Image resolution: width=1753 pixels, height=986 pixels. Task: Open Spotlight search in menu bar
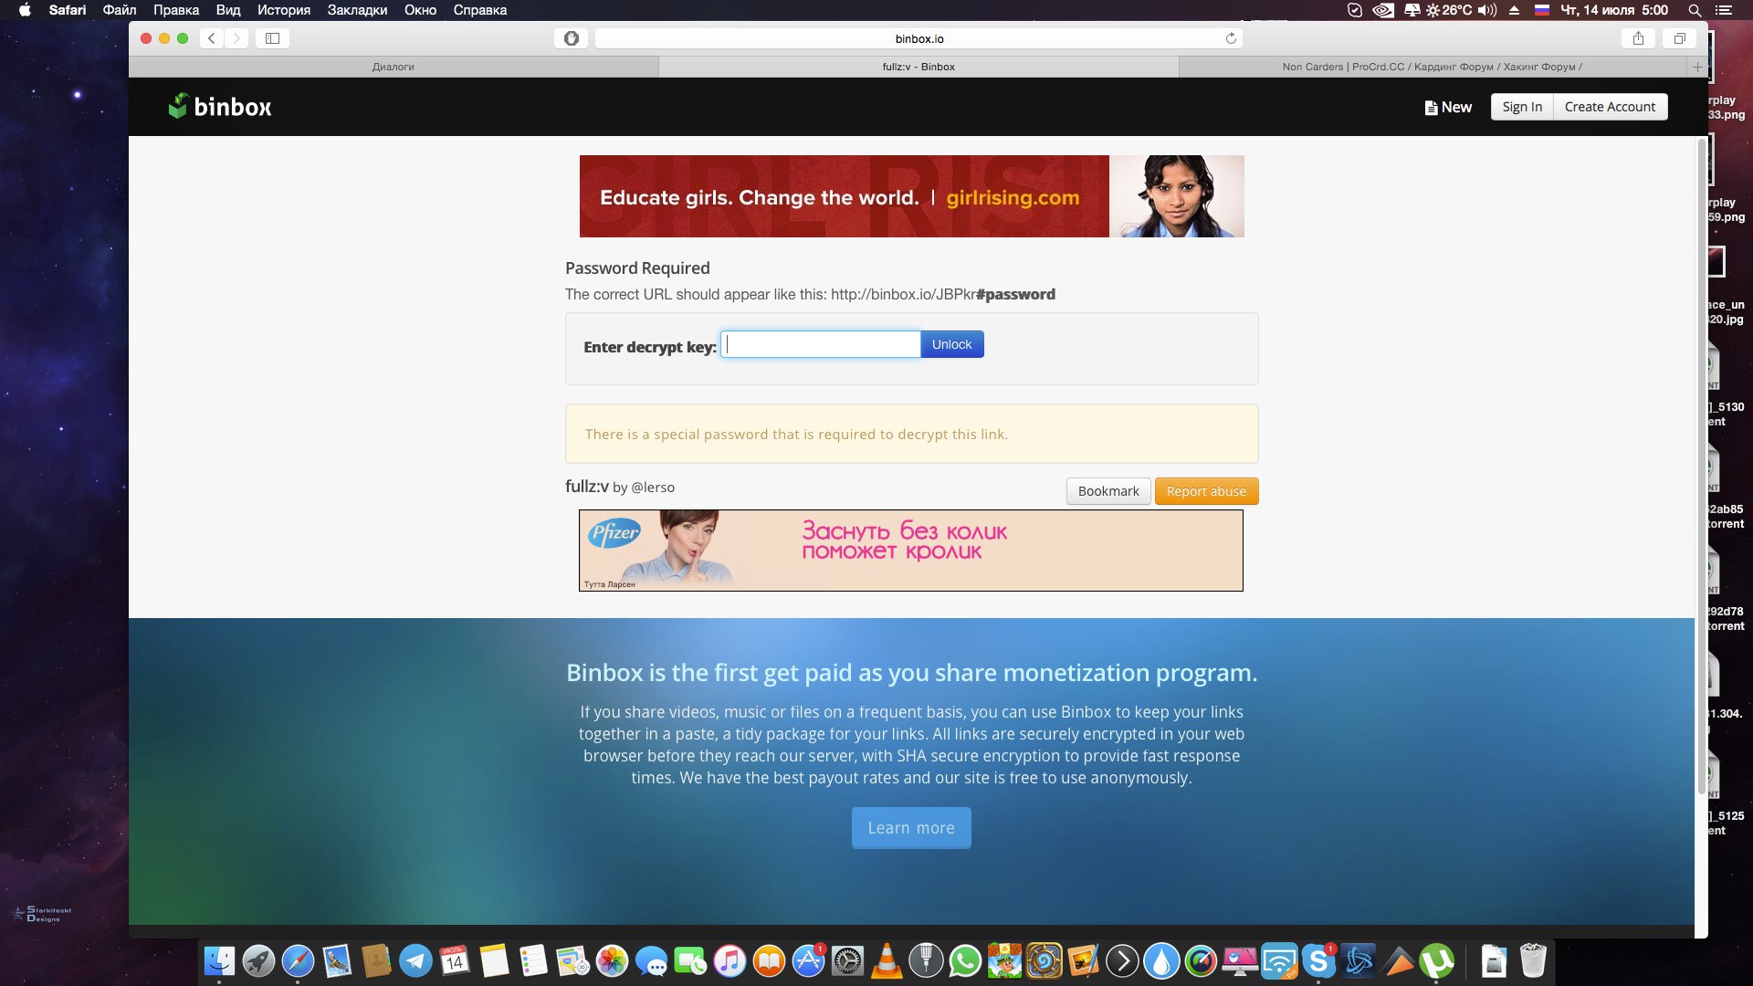pyautogui.click(x=1695, y=10)
